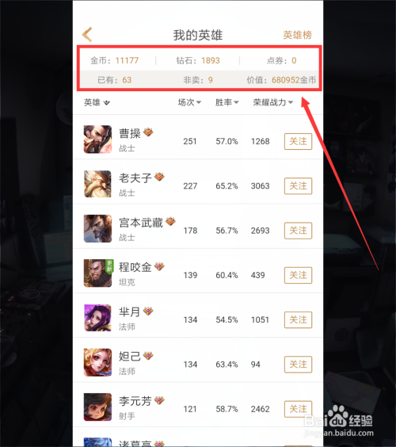The image size is (396, 447).
Task: Open 老夫子 hero avatar
Action: [x=97, y=184]
